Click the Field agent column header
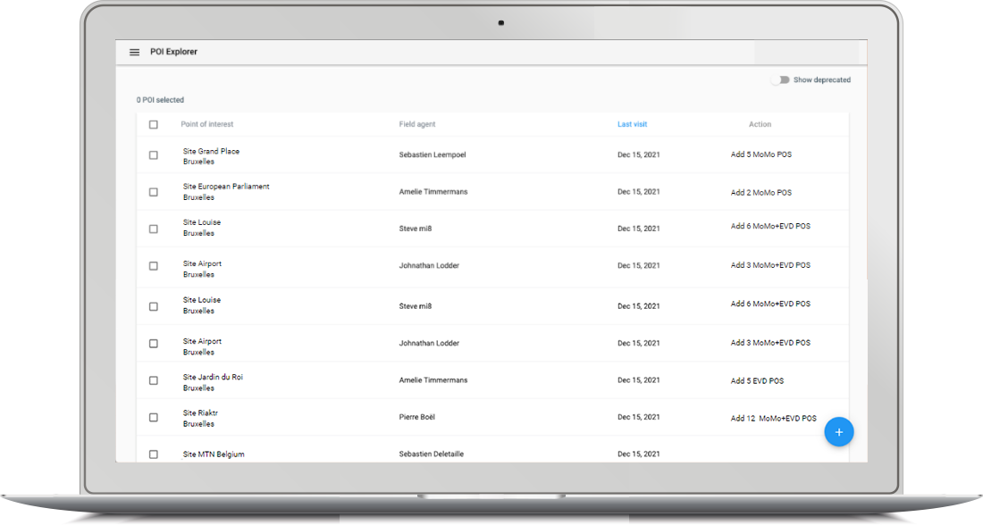The width and height of the screenshot is (983, 525). (417, 125)
